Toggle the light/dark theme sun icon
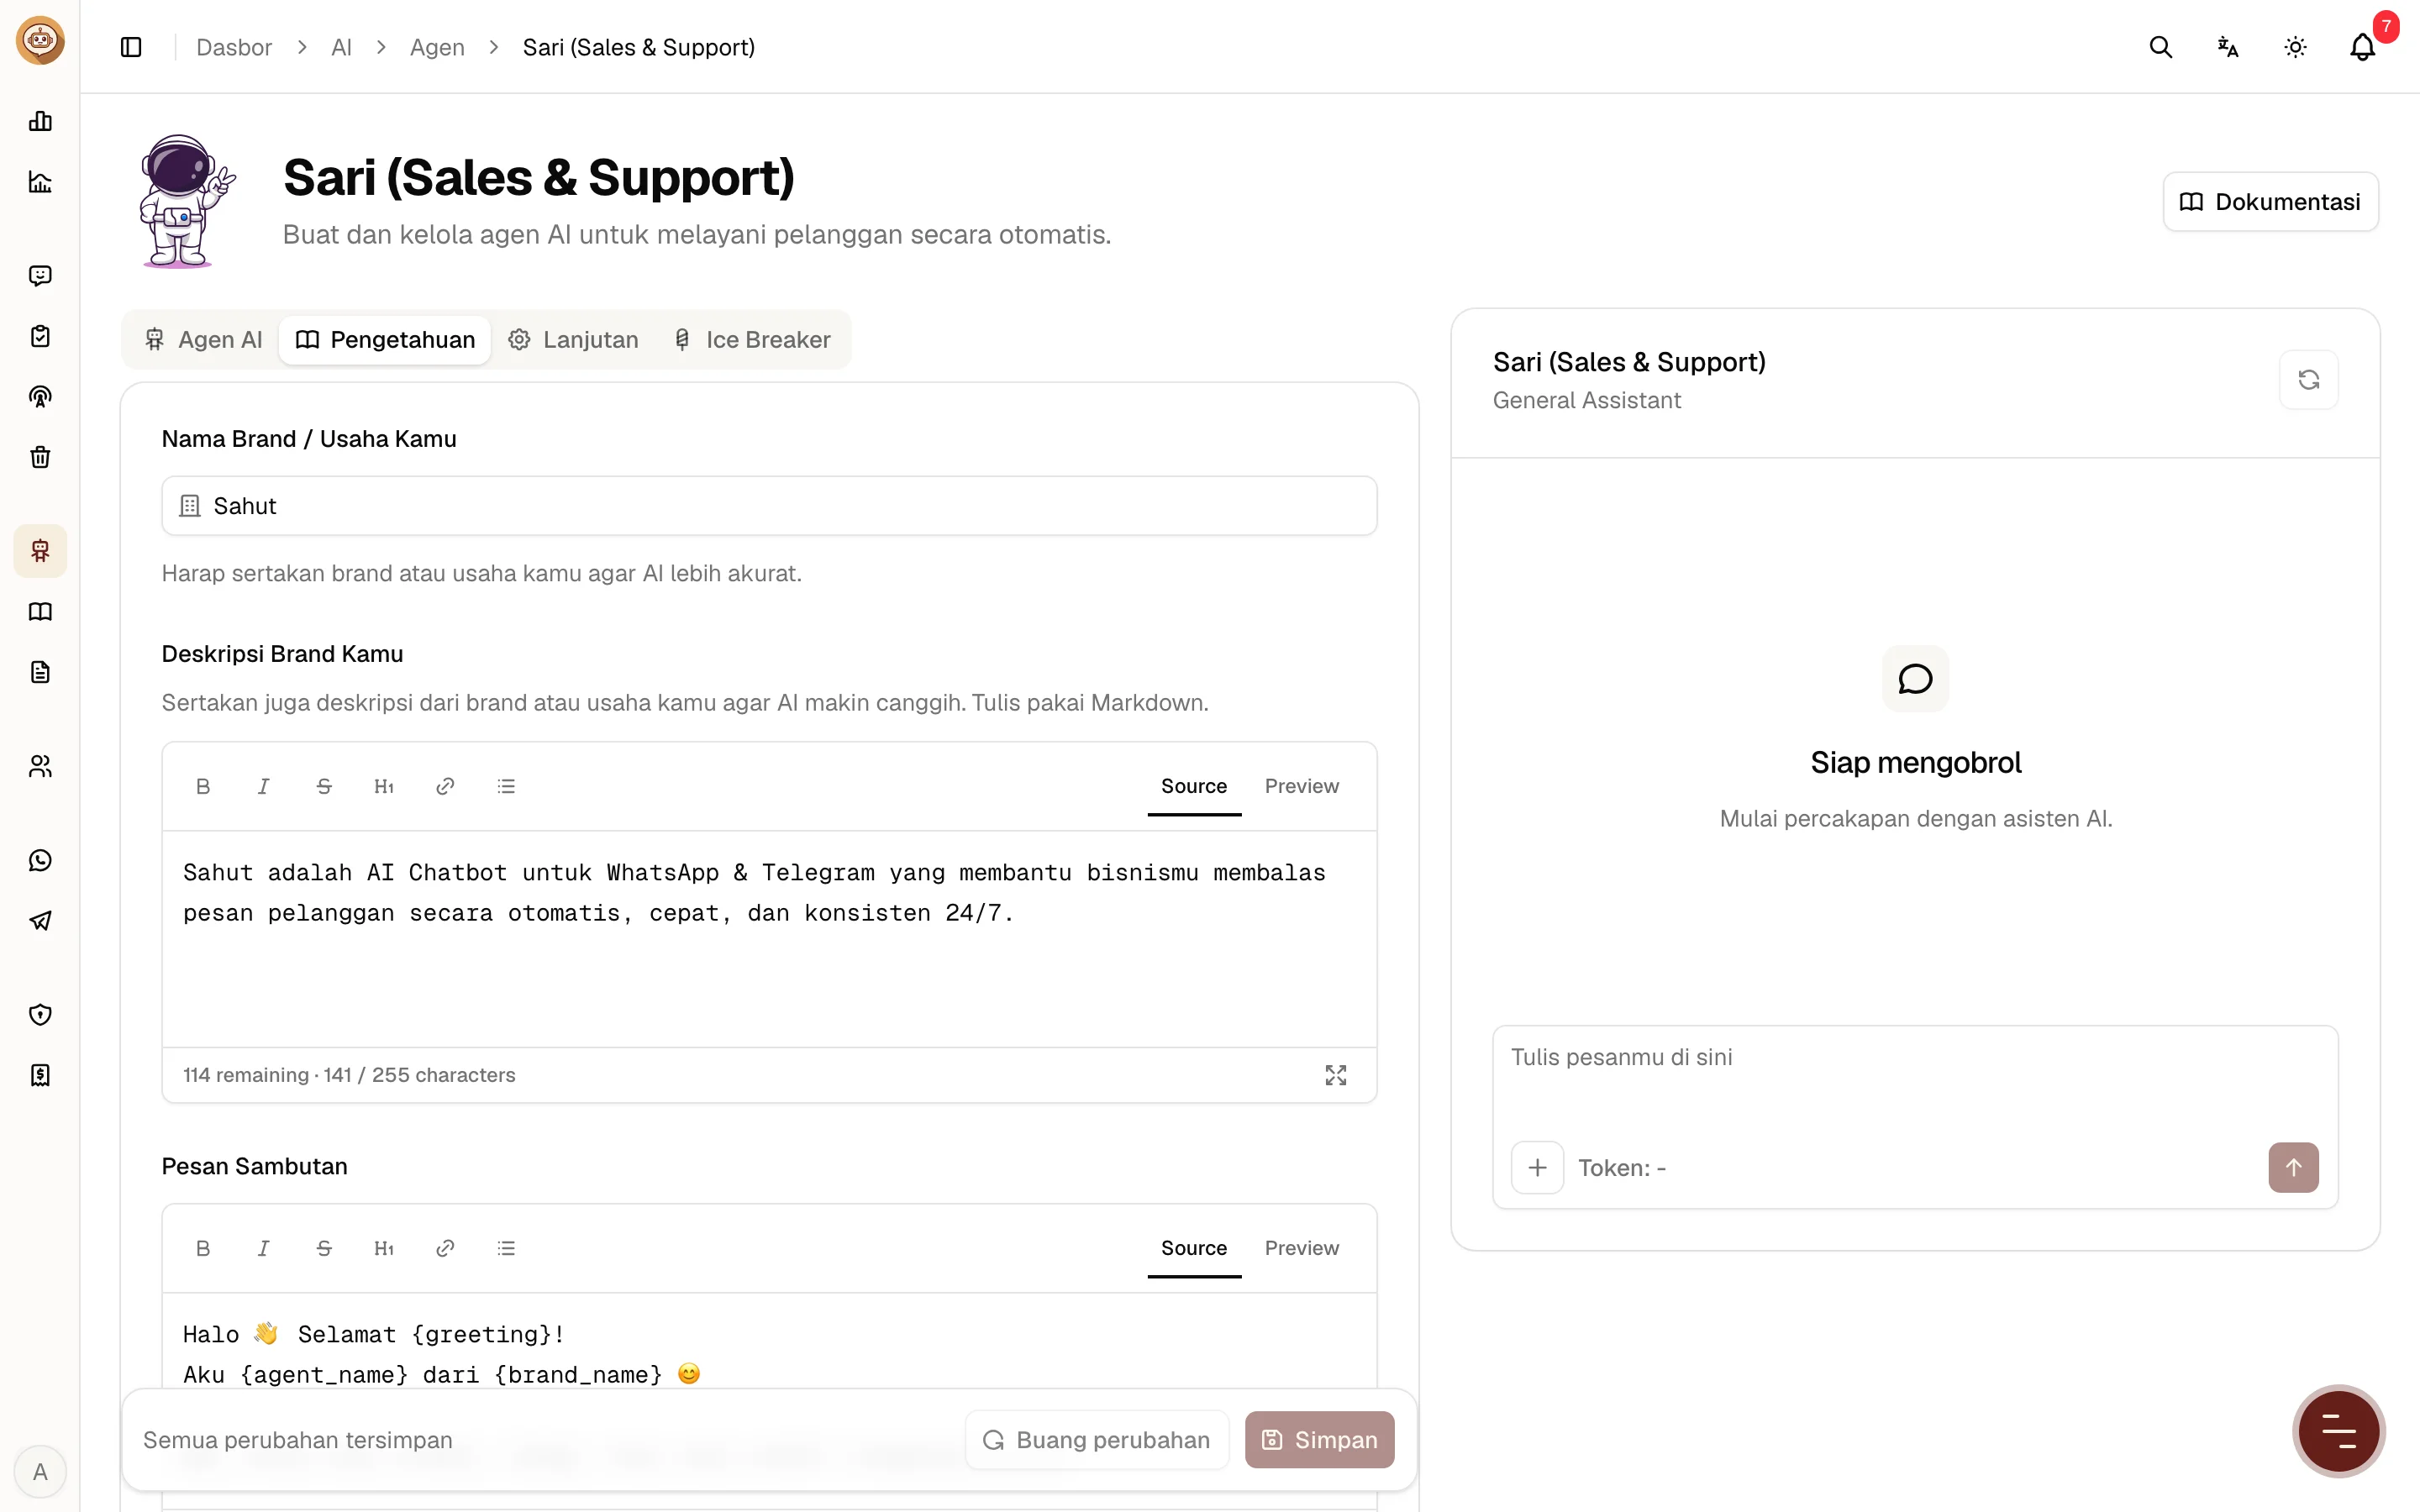The width and height of the screenshot is (2420, 1512). pos(2295,47)
